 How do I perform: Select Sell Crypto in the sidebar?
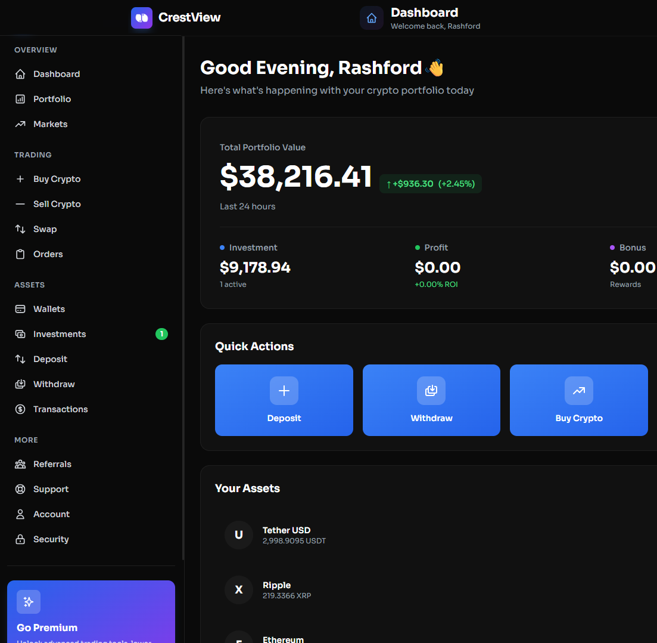[x=57, y=204]
